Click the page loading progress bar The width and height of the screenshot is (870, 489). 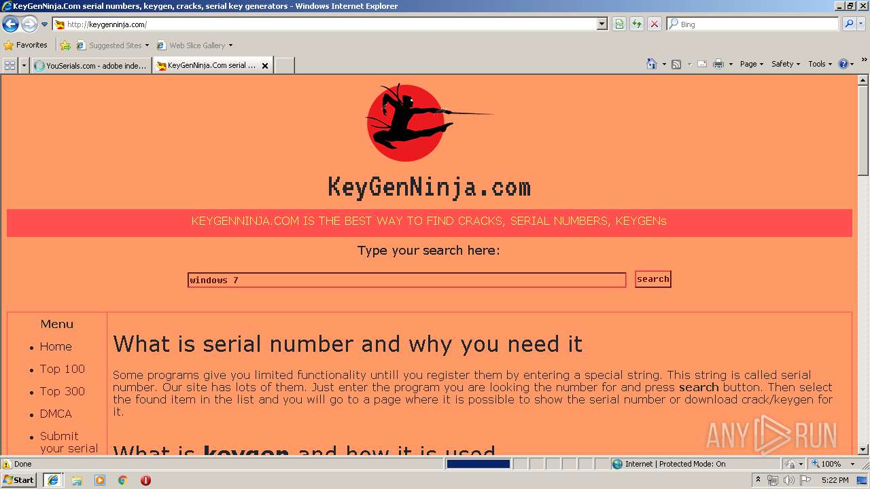tap(478, 464)
